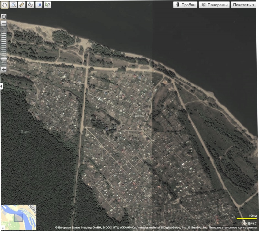Click the Яндекс logo at bottom right
Image resolution: width=259 pixels, height=231 pixels.
[x=249, y=223]
